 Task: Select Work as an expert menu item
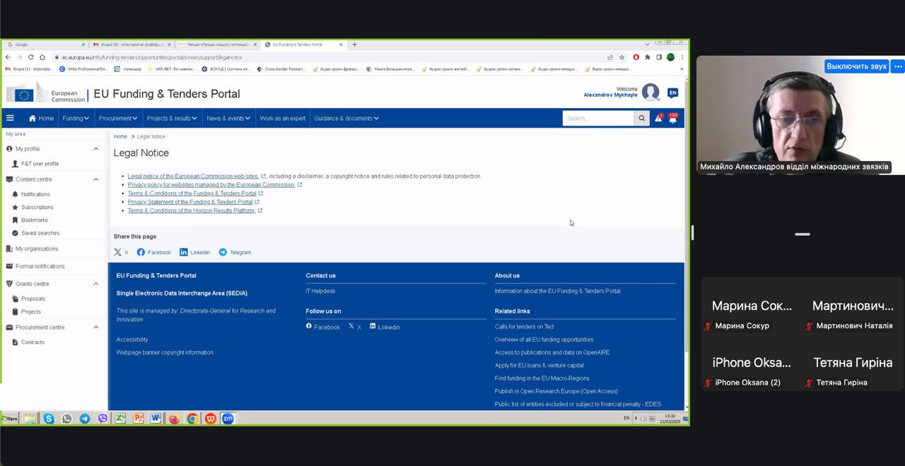283,118
